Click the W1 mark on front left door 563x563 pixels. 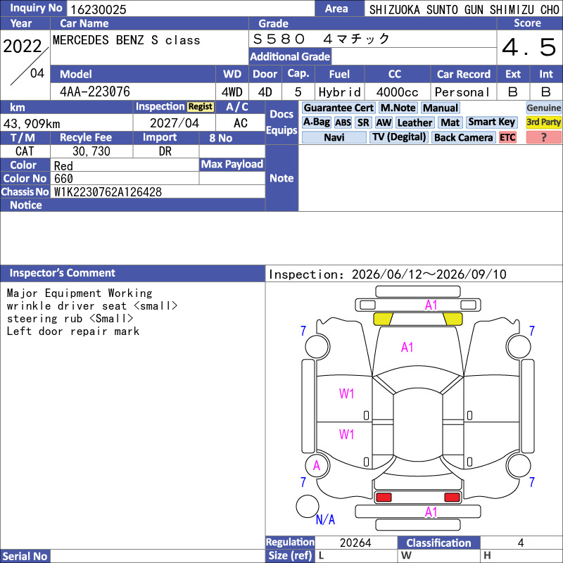point(346,393)
